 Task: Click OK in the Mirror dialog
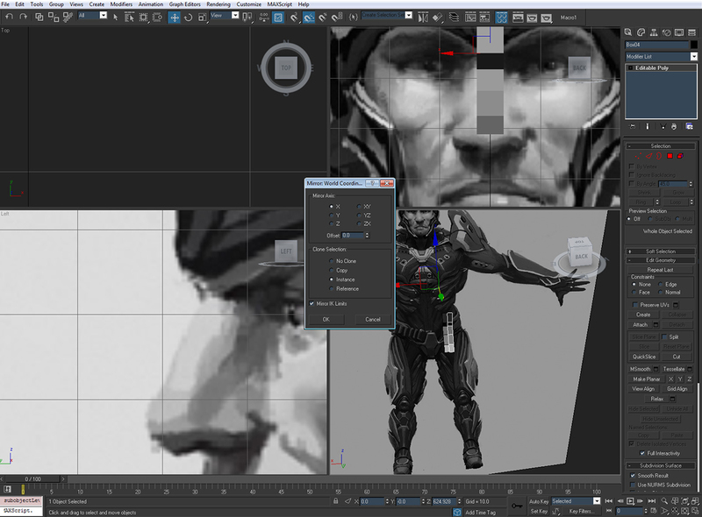pos(326,319)
